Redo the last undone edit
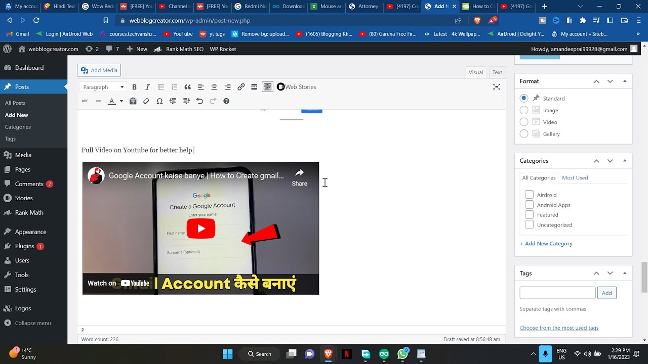Screen dimensions: 648x364 213,101
